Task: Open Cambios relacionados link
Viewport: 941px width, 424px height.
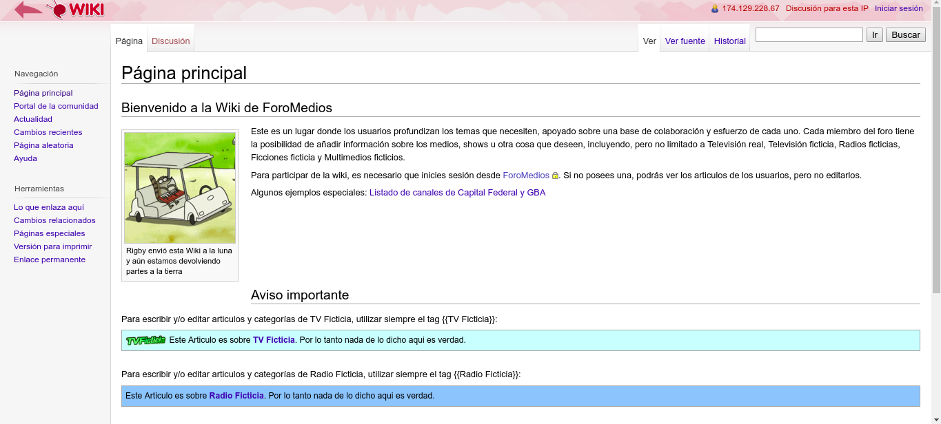Action: (x=54, y=220)
